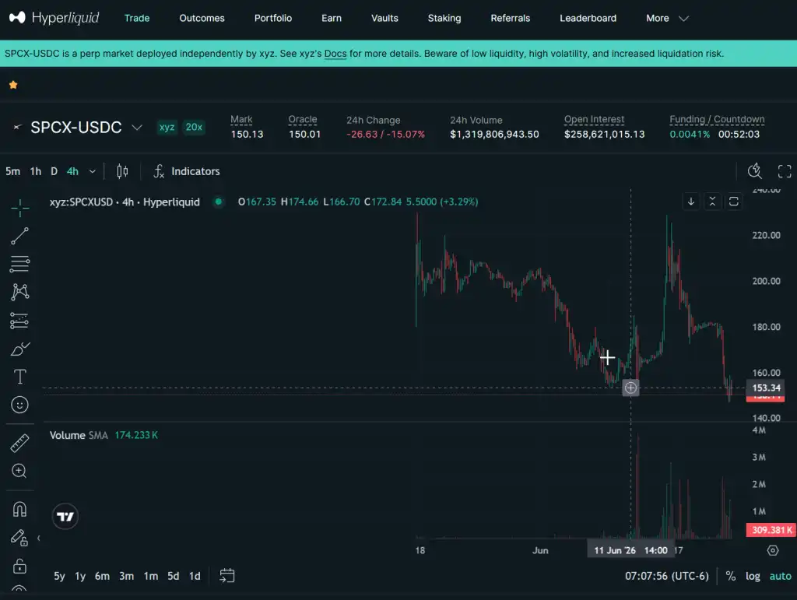Follow the Docs link in banner
The image size is (797, 600).
335,54
